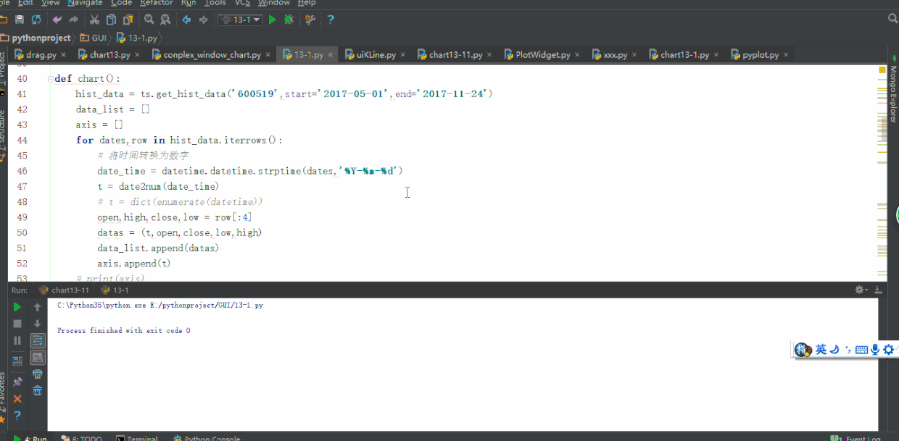Screen dimensions: 899x441
Task: Open the run configuration dropdown 13-1
Action: click(240, 20)
